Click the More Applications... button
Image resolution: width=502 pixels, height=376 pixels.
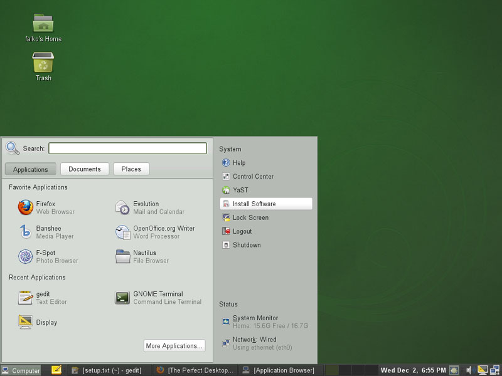click(x=174, y=346)
